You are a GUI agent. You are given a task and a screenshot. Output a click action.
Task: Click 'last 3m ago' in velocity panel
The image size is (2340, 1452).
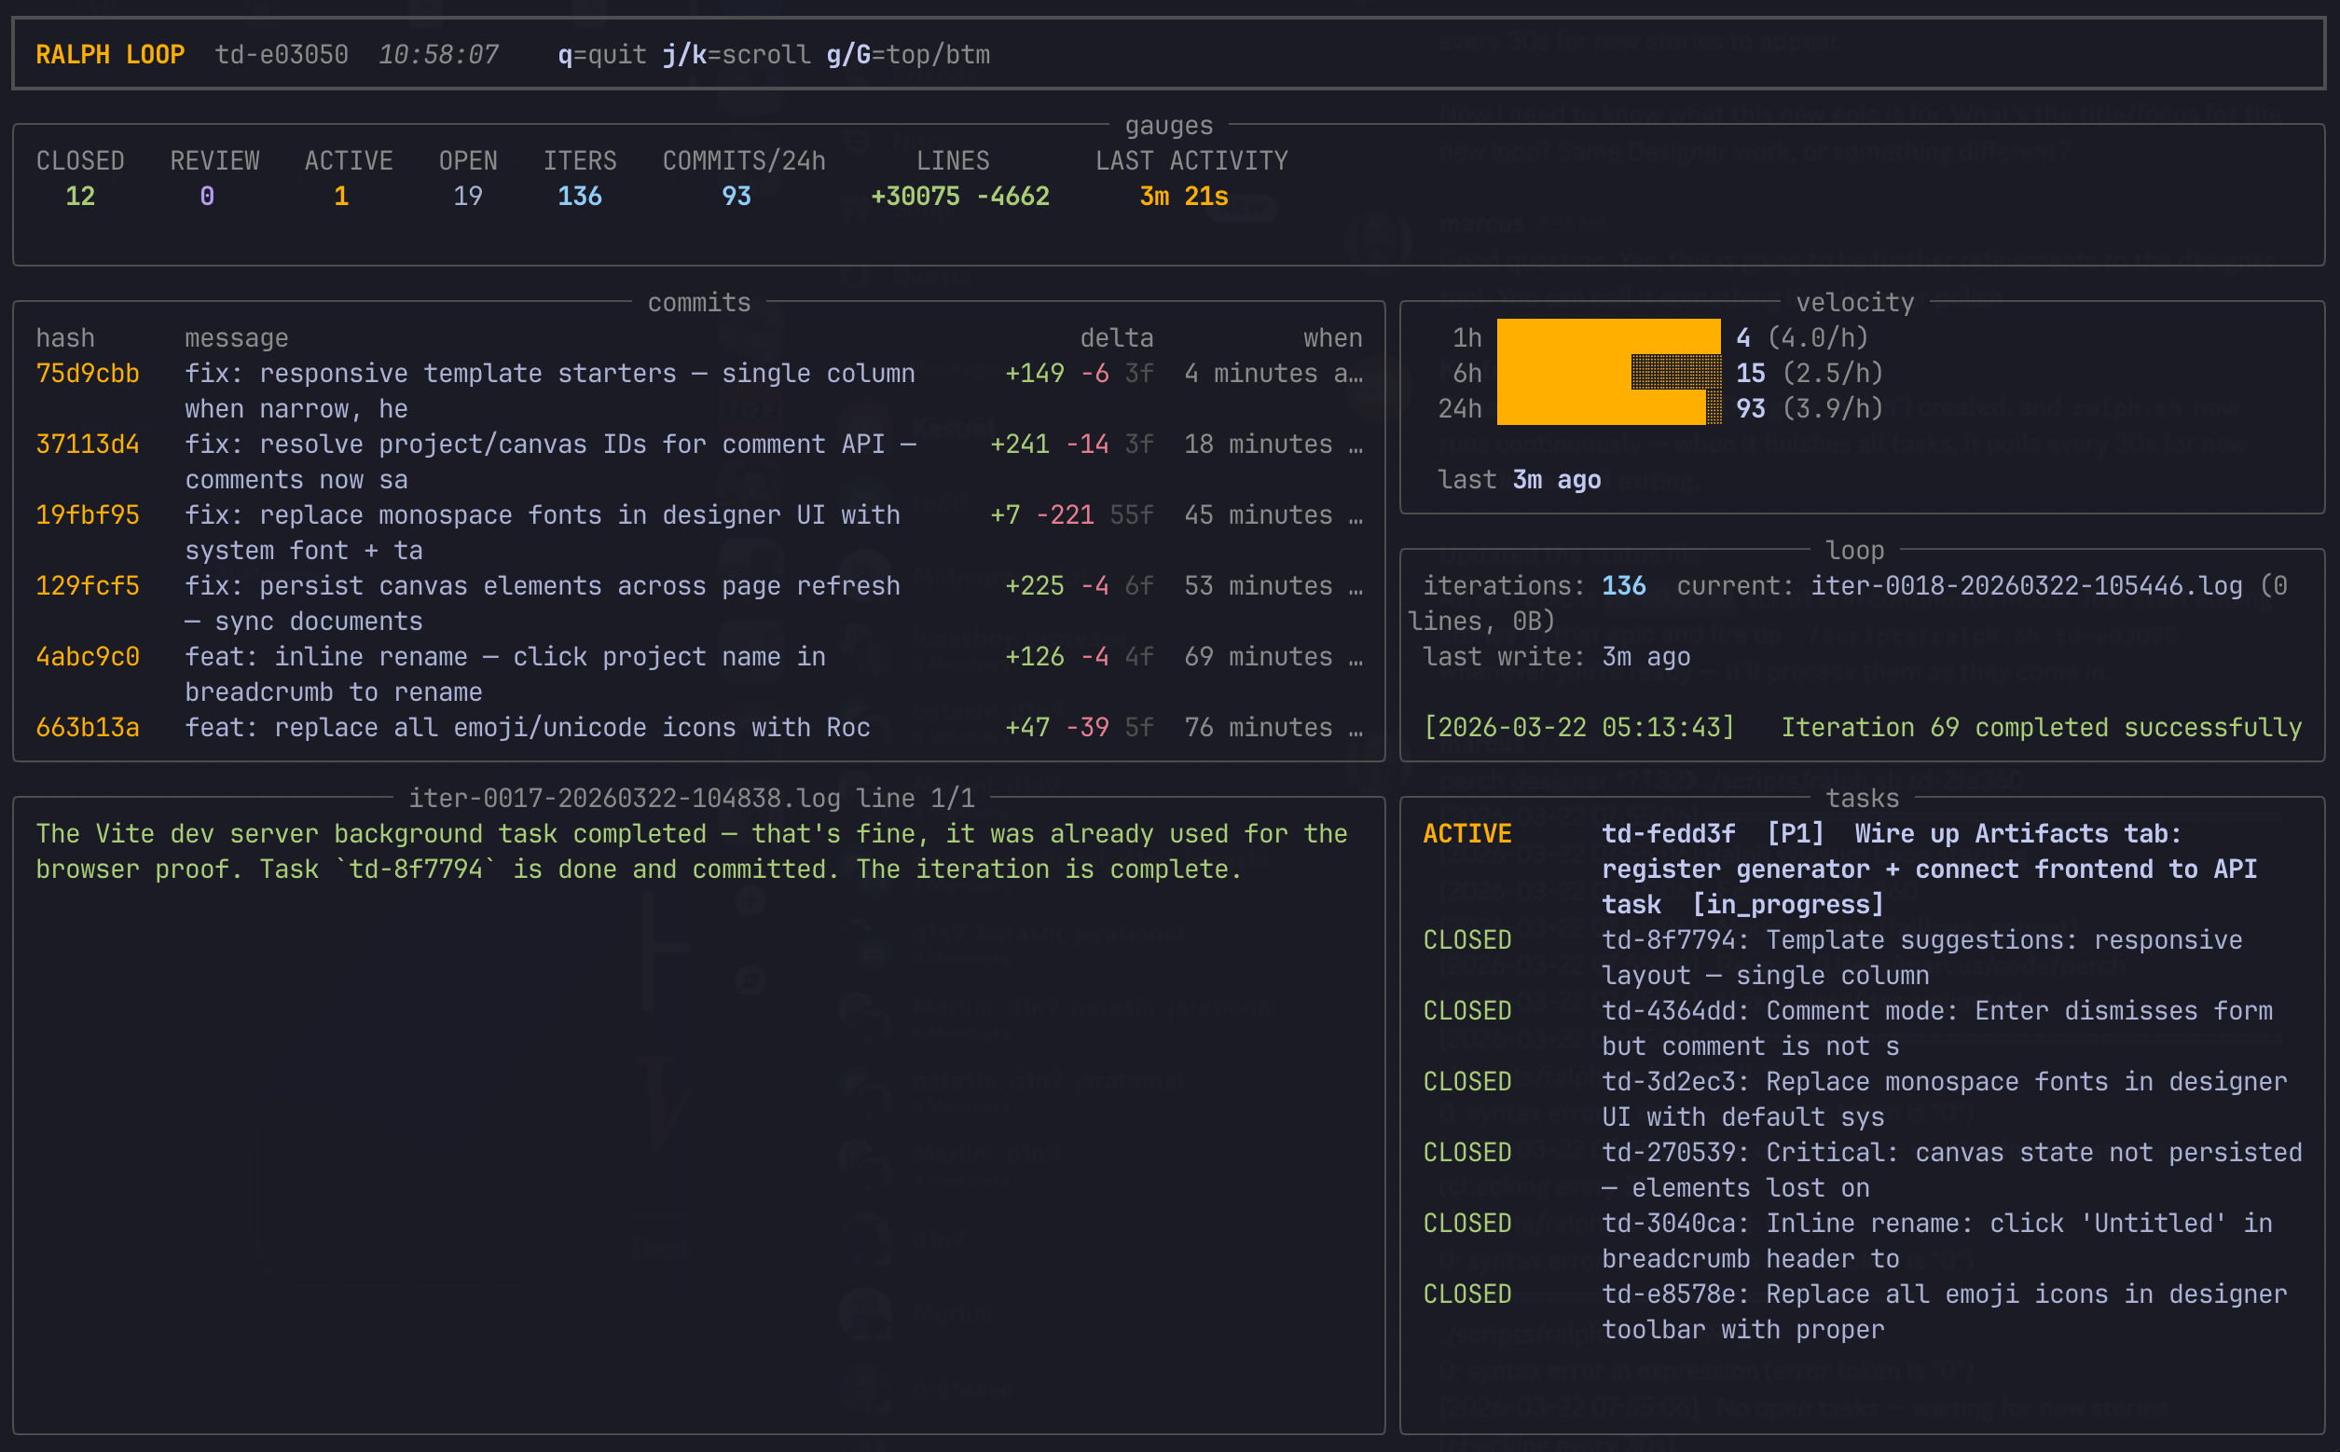click(x=1519, y=480)
